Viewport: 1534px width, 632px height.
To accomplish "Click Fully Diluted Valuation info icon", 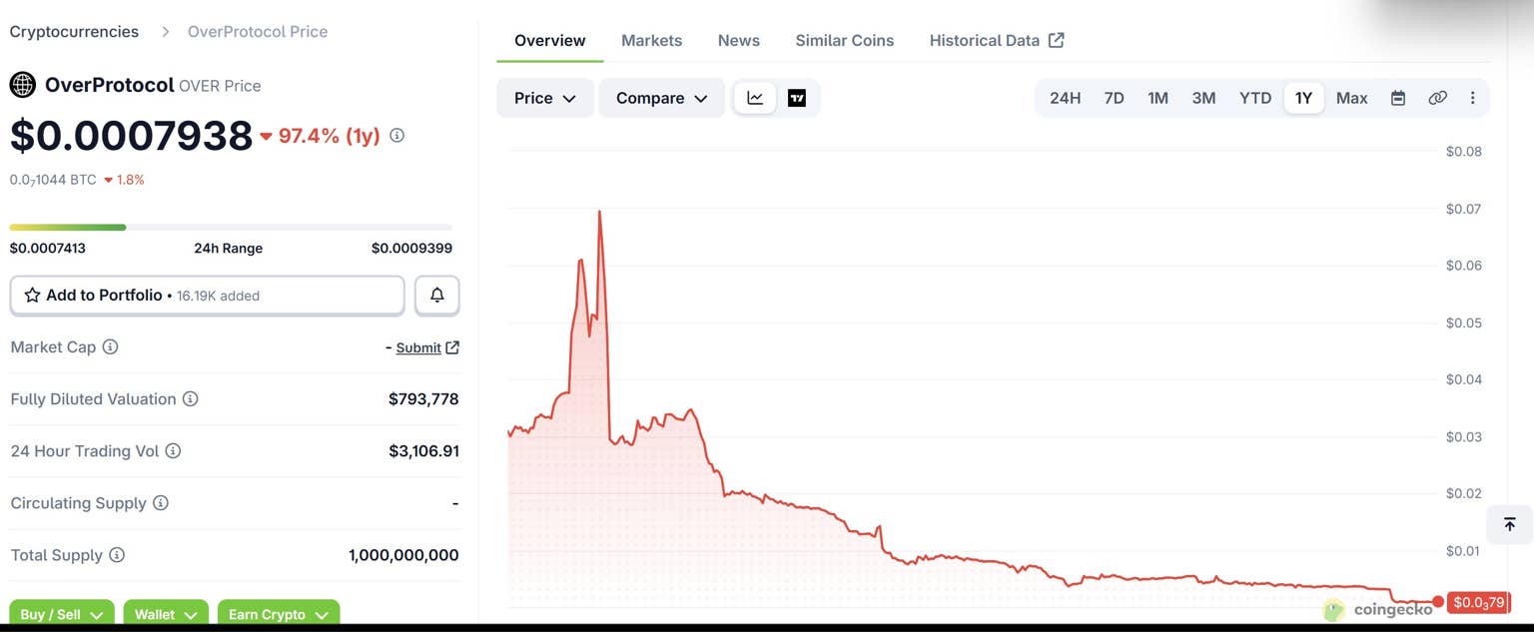I will click(190, 399).
